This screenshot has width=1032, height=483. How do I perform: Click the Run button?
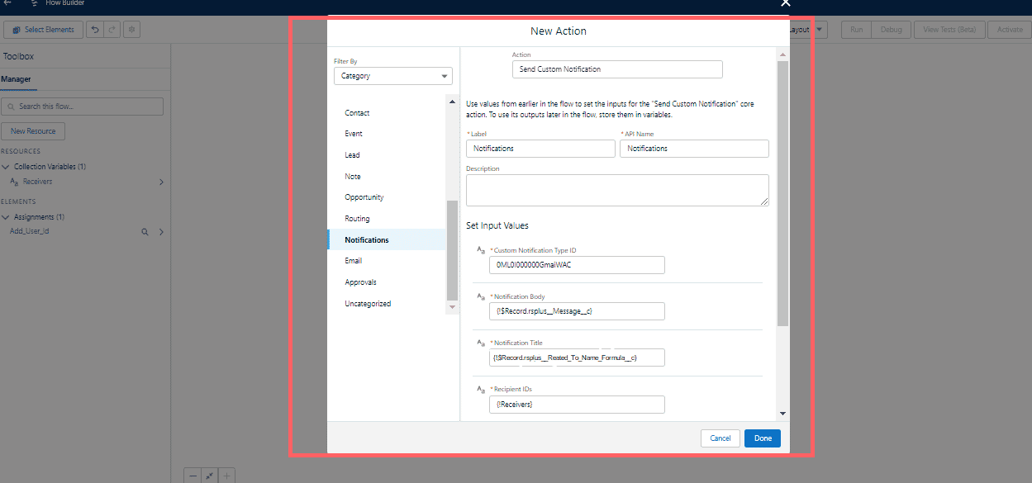coord(857,30)
